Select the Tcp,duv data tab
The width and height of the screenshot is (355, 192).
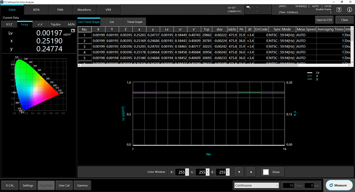[56, 24]
